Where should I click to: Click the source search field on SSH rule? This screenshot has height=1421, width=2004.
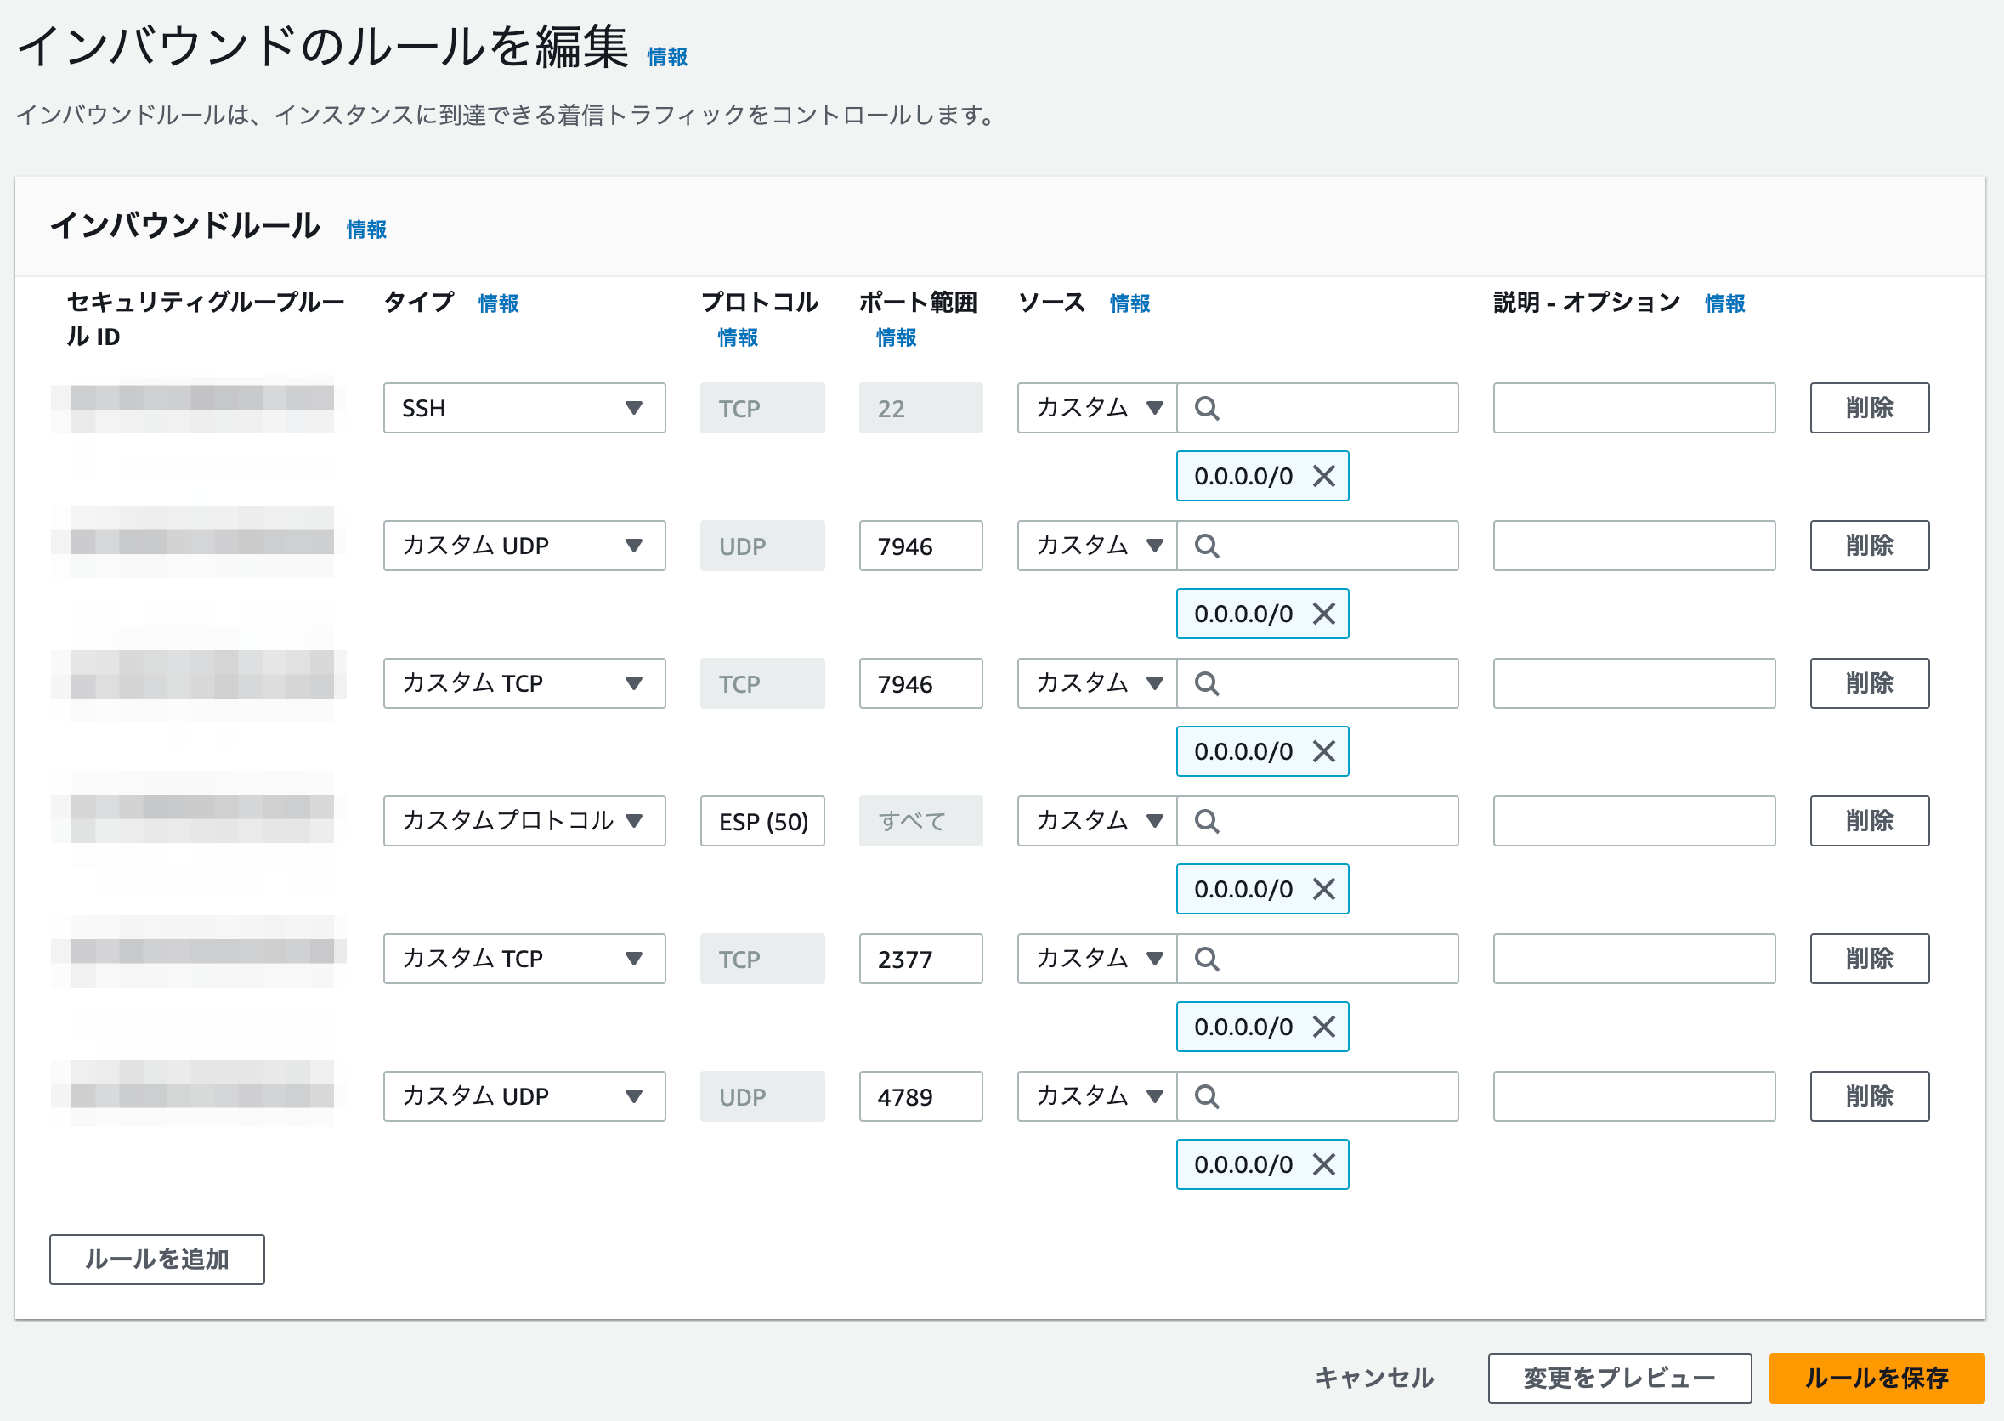click(x=1317, y=408)
